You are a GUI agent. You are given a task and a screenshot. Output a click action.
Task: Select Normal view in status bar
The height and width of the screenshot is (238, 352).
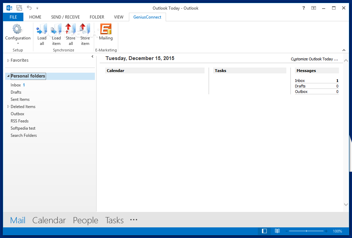coord(264,231)
